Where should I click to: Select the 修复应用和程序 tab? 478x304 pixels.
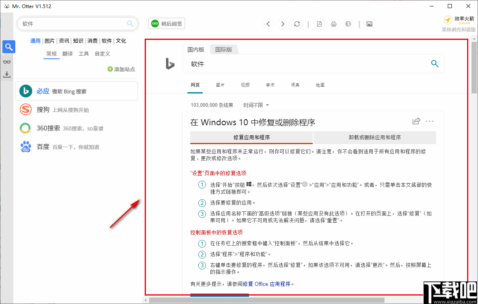[x=251, y=137]
